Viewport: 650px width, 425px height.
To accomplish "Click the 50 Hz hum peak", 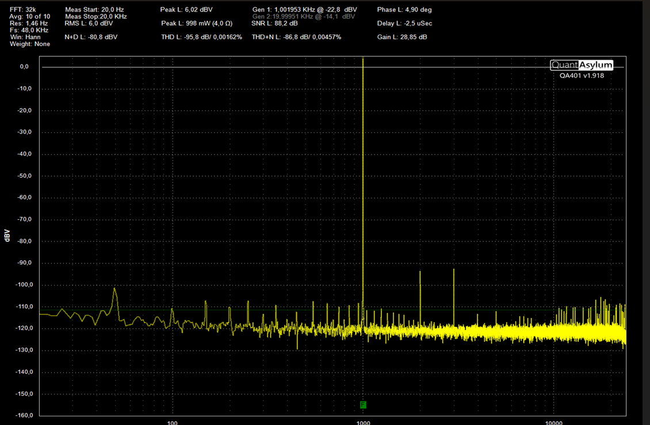I will point(115,289).
